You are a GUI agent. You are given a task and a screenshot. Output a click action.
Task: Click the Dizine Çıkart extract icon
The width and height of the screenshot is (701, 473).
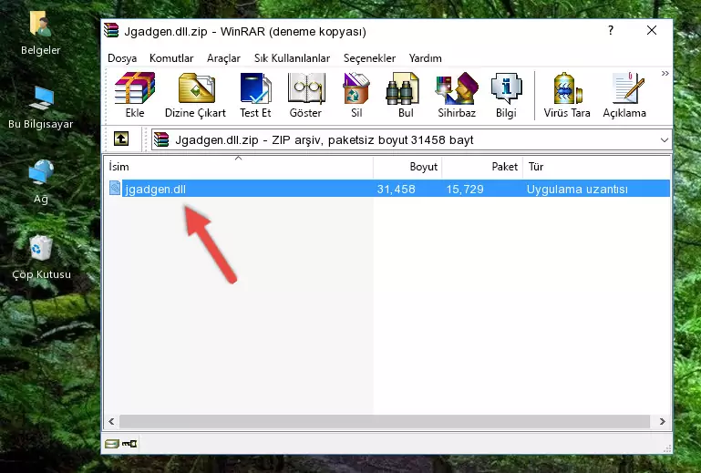[195, 95]
